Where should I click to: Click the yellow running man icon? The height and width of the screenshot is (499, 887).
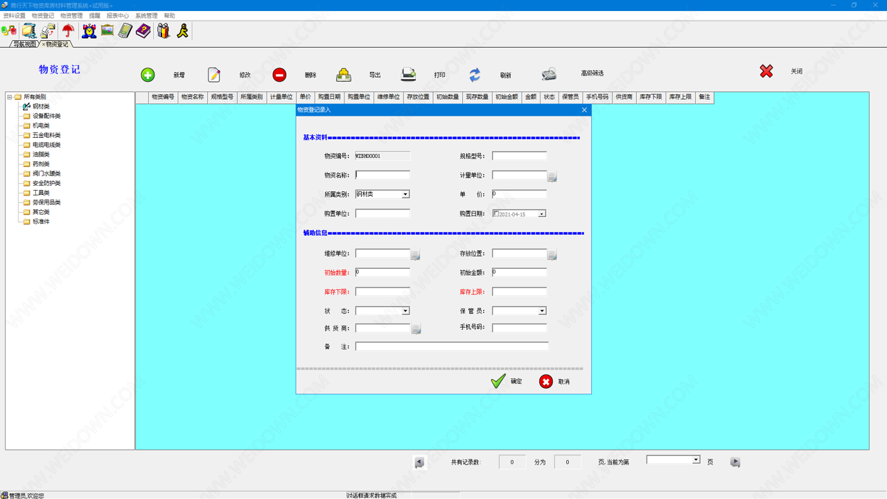point(182,30)
